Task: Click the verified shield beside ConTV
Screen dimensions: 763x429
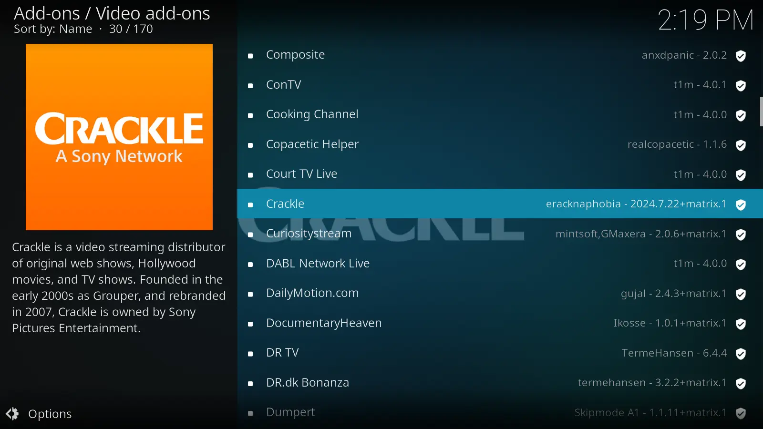Action: (x=741, y=86)
